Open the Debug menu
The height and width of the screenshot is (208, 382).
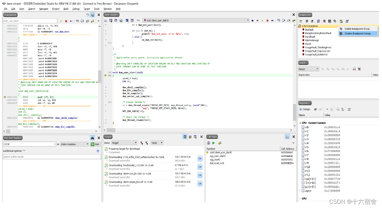click(x=76, y=9)
